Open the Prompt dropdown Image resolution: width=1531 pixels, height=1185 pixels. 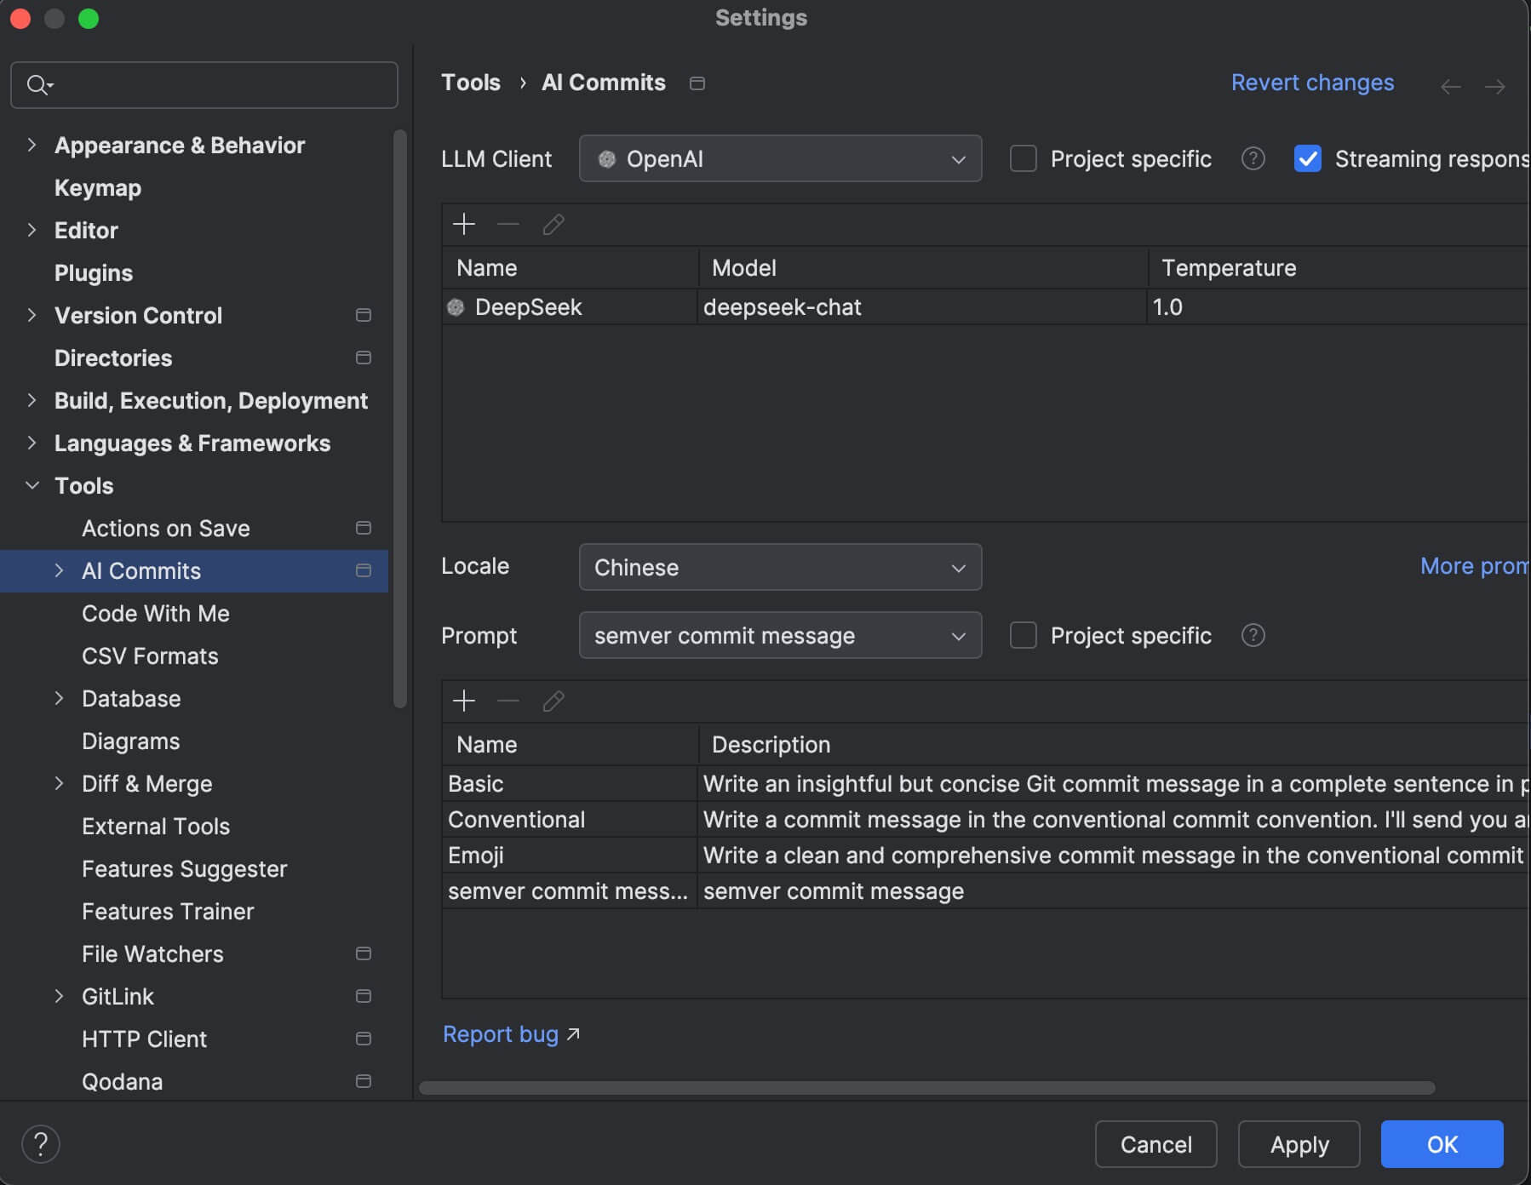point(780,635)
